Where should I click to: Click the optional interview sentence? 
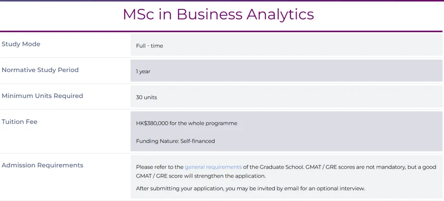(250, 189)
